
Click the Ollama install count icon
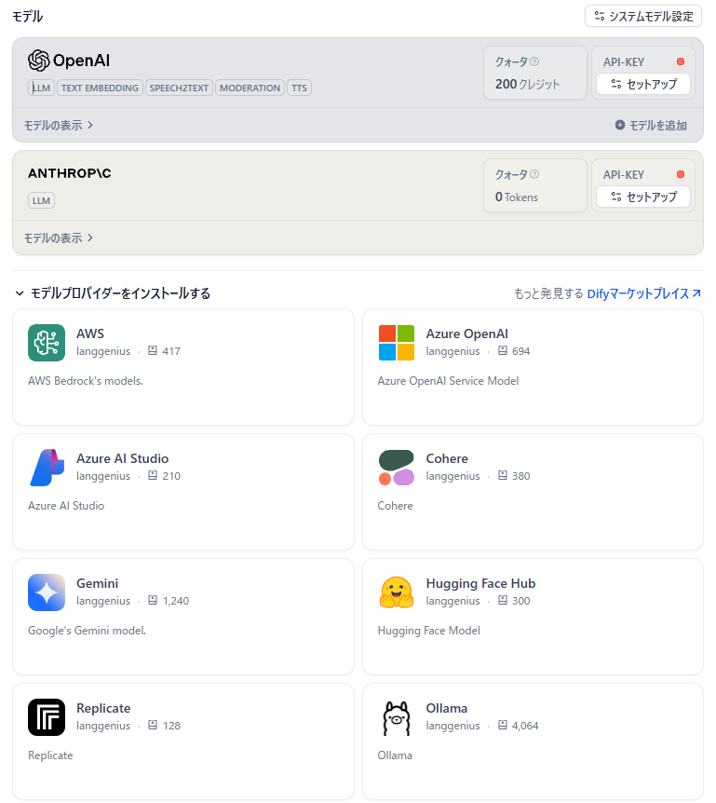[x=503, y=725]
